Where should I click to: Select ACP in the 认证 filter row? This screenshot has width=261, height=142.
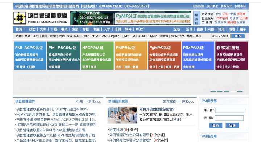(x=105, y=36)
